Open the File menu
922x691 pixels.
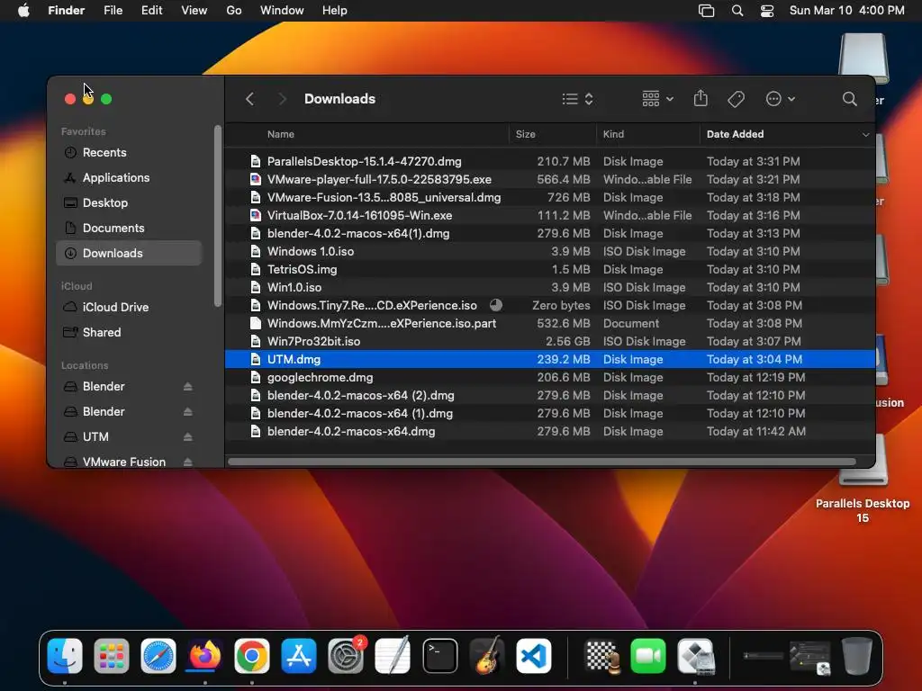click(113, 11)
